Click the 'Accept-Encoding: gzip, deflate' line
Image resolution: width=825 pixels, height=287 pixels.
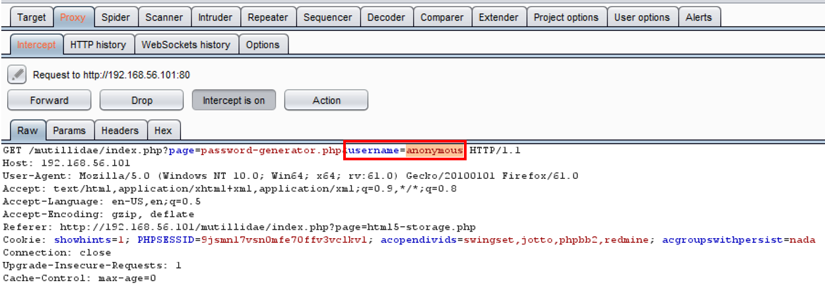click(98, 214)
